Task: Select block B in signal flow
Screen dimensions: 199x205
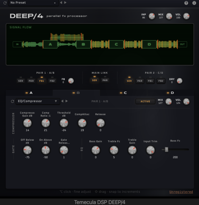Action: (83, 45)
